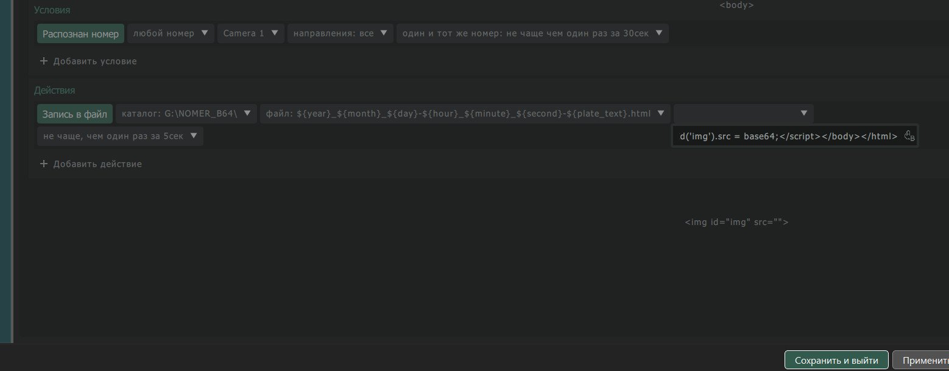Open the empty dropdown after the filename field

(743, 114)
